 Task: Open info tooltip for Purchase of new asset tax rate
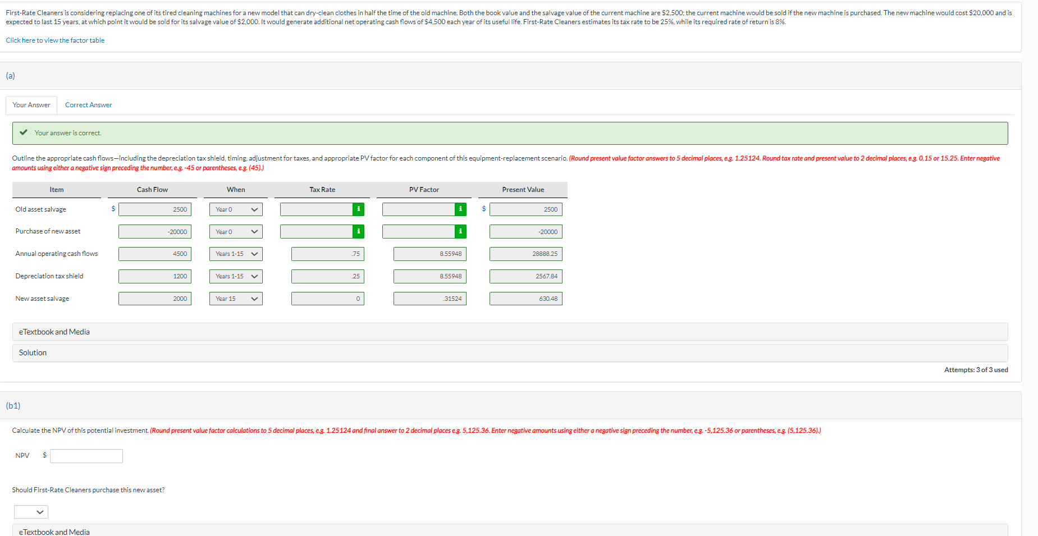(x=358, y=231)
